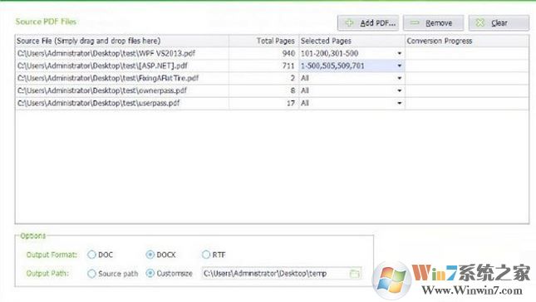
Task: Open Selected Pages dropdown for WPF VS2013.pdf
Action: click(399, 54)
